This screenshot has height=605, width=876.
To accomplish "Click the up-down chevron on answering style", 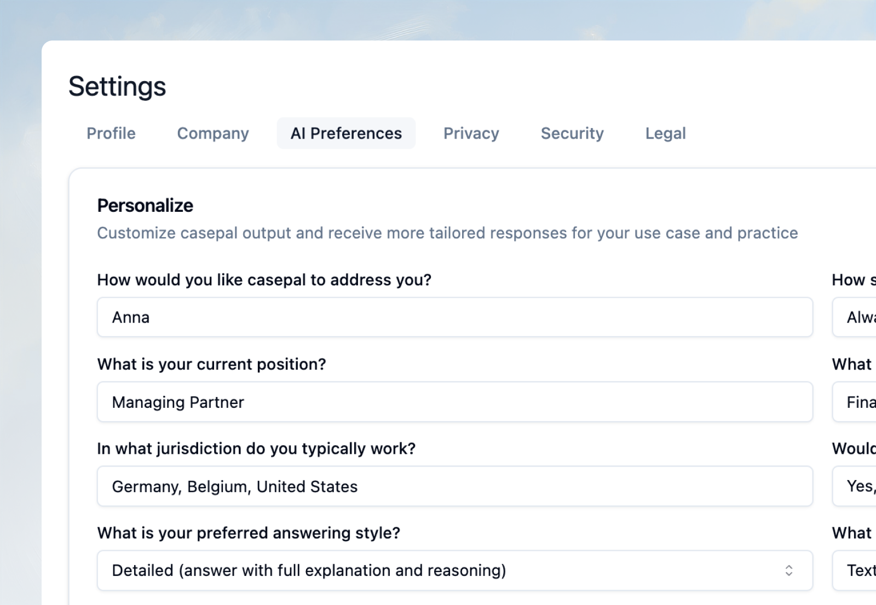I will tap(789, 571).
